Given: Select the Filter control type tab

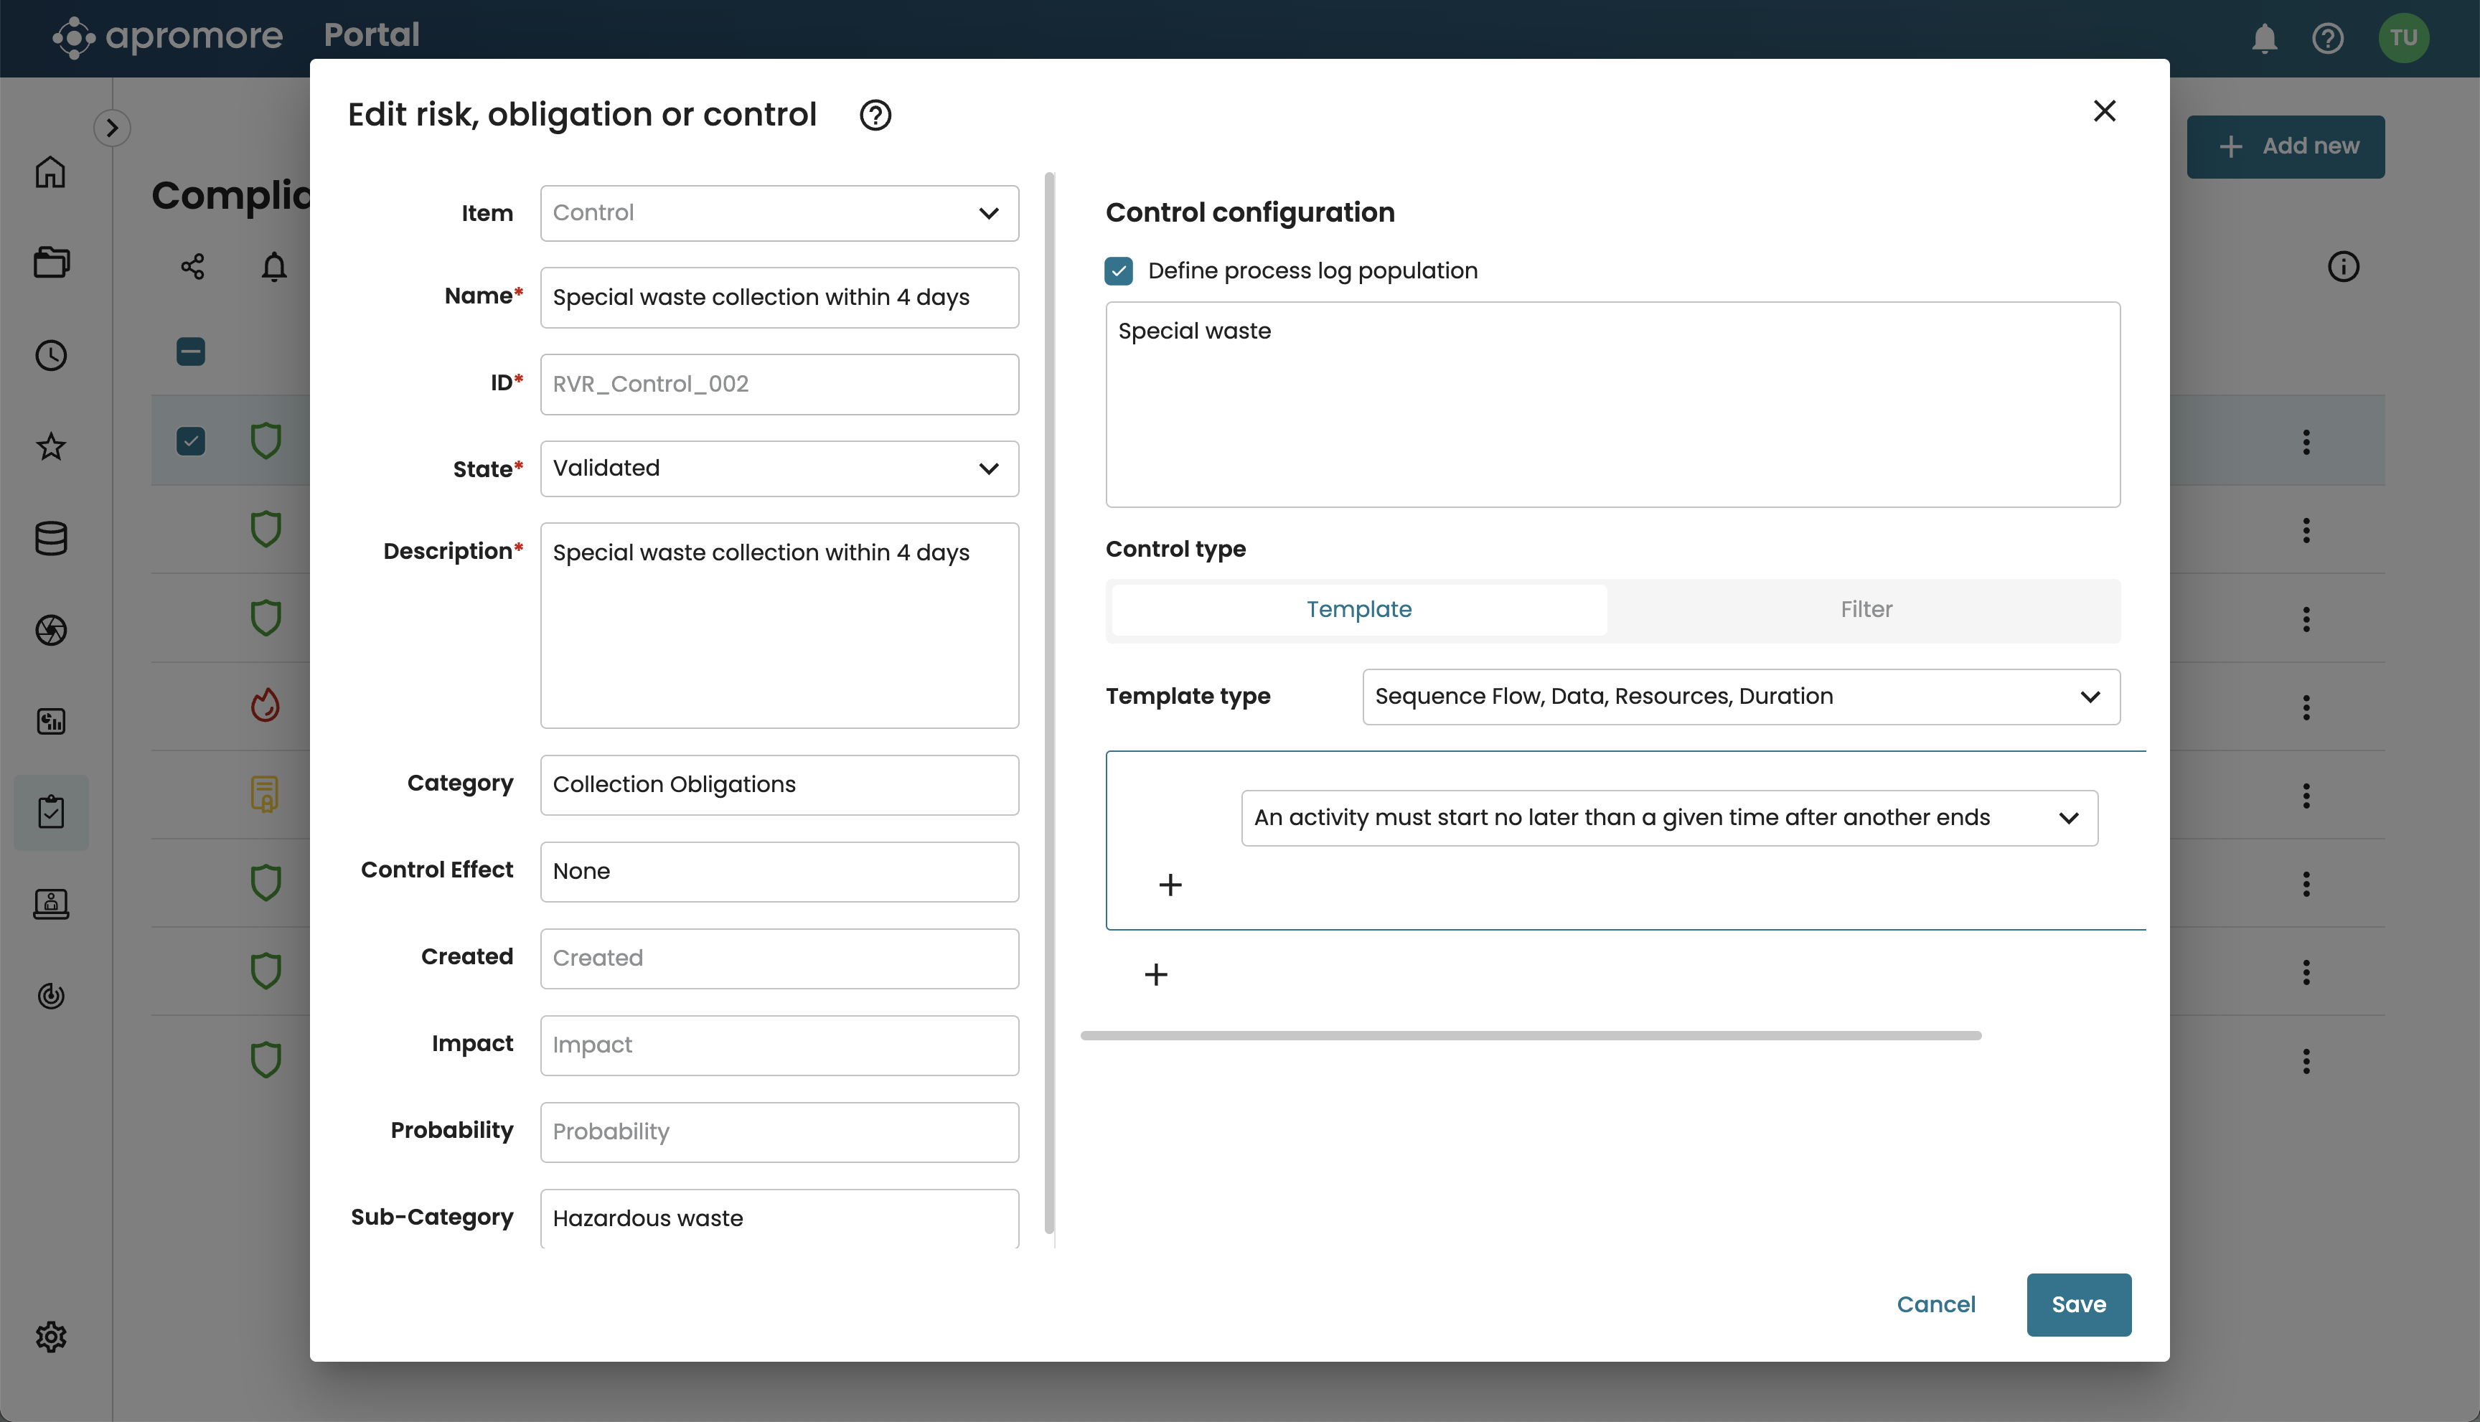Looking at the screenshot, I should coord(1866,611).
